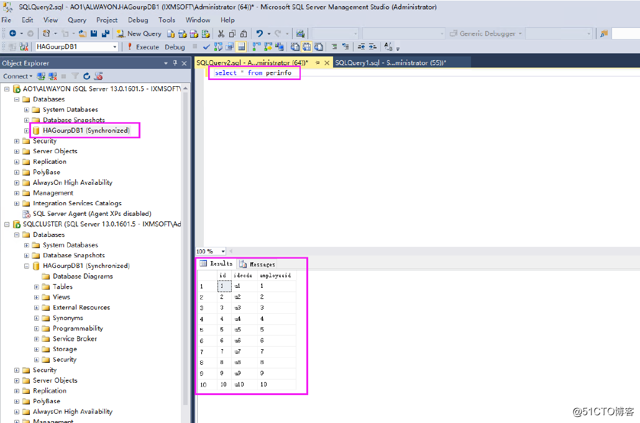The image size is (640, 423).
Task: Click inside the query editor text
Action: click(x=253, y=73)
